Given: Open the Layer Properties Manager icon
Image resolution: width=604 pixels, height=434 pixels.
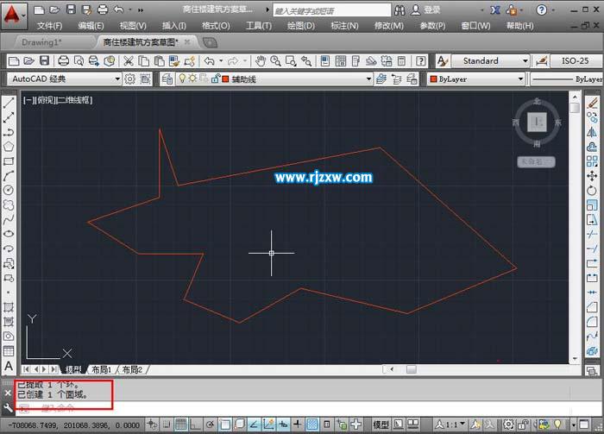Looking at the screenshot, I should [167, 79].
